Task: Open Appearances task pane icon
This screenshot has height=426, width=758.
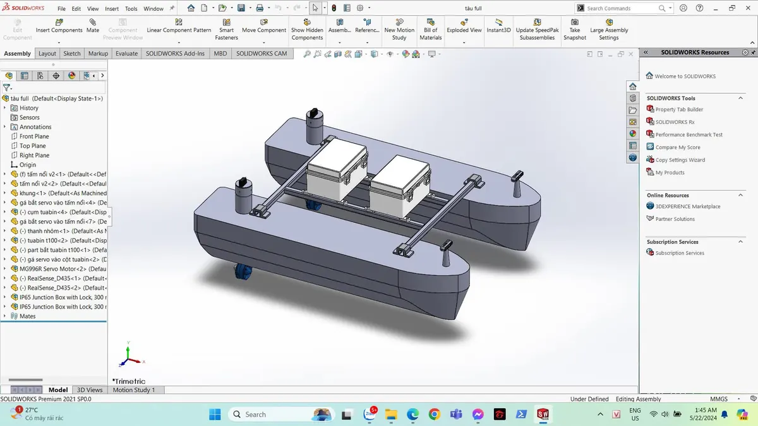Action: (x=633, y=133)
